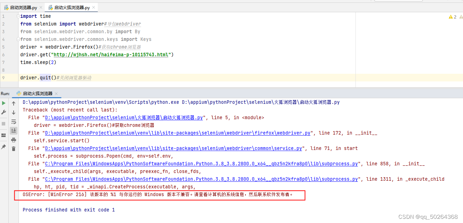Clear all console output with trash icon
Screen dimensions: 463x223
(x=14, y=149)
